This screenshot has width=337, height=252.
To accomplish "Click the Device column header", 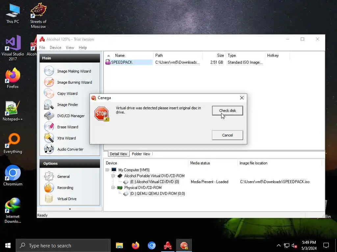I will click(x=146, y=163).
